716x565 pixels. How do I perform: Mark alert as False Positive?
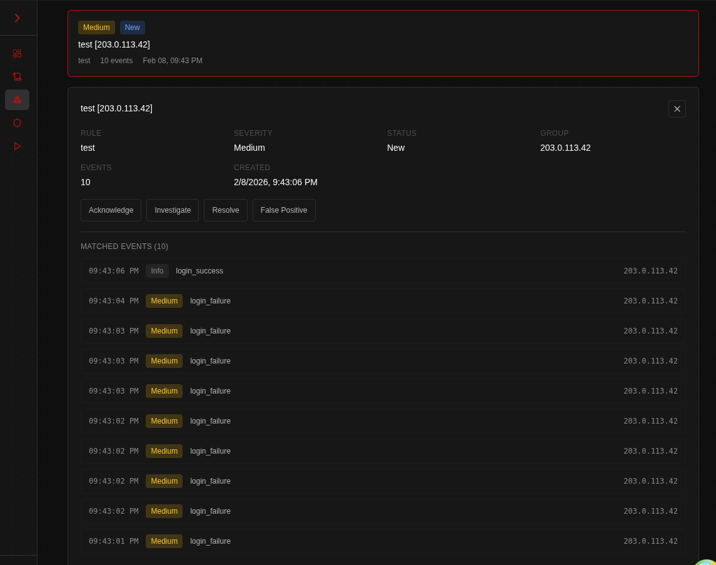point(284,210)
